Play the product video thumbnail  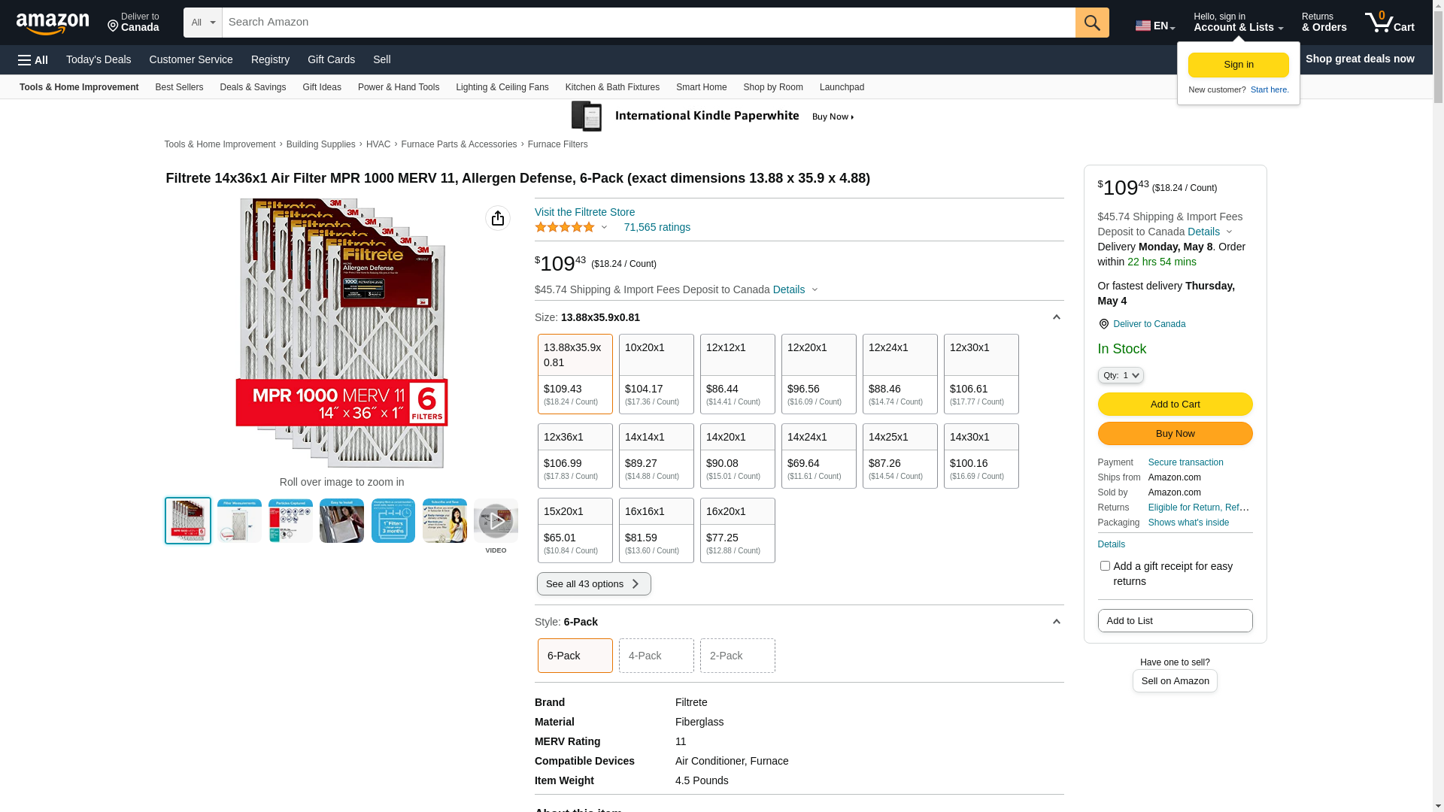[496, 521]
